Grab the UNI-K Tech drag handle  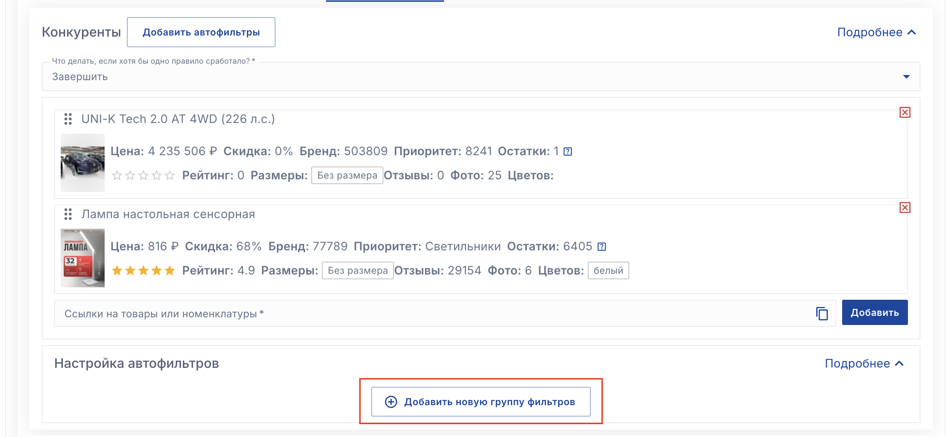point(68,119)
